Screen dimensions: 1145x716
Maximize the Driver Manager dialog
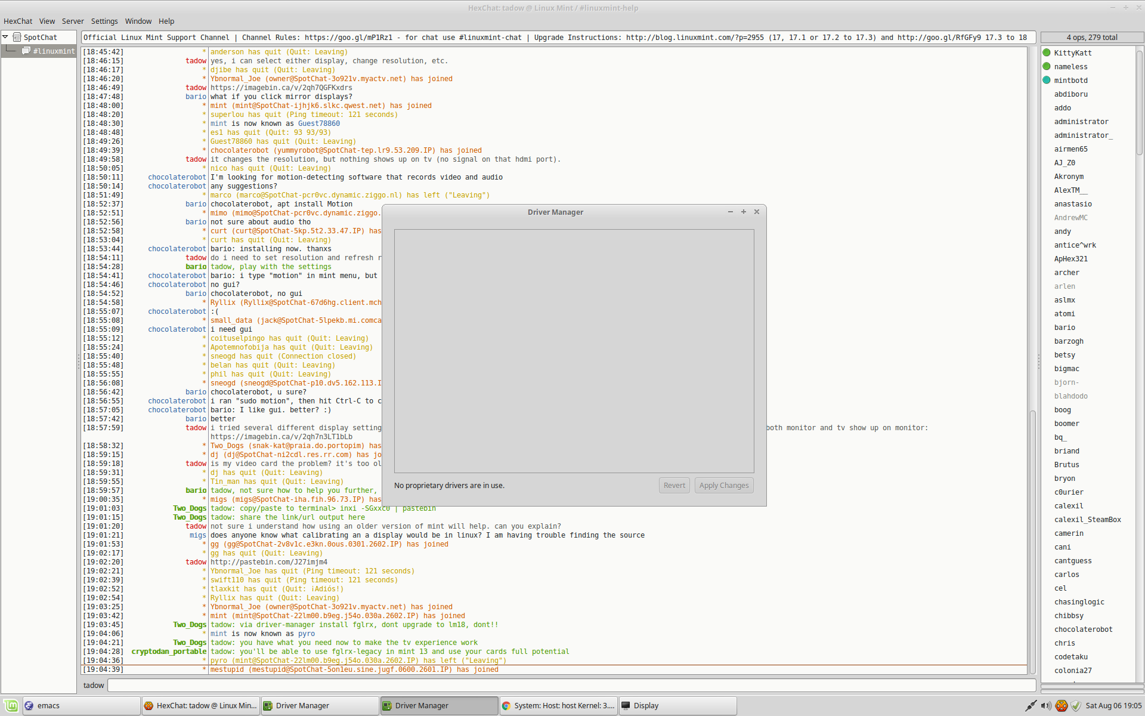[x=744, y=212]
